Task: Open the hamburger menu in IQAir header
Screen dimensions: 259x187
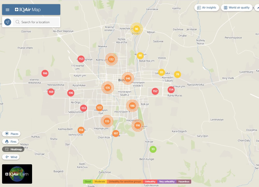Action: (x=8, y=10)
